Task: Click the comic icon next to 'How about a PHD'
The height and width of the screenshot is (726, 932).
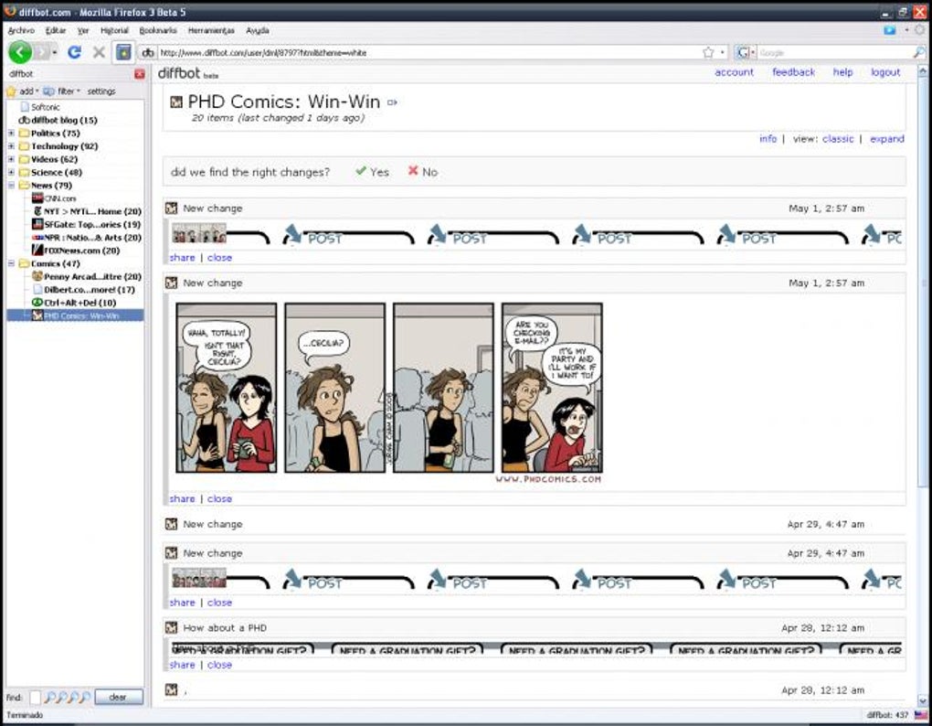Action: click(172, 628)
